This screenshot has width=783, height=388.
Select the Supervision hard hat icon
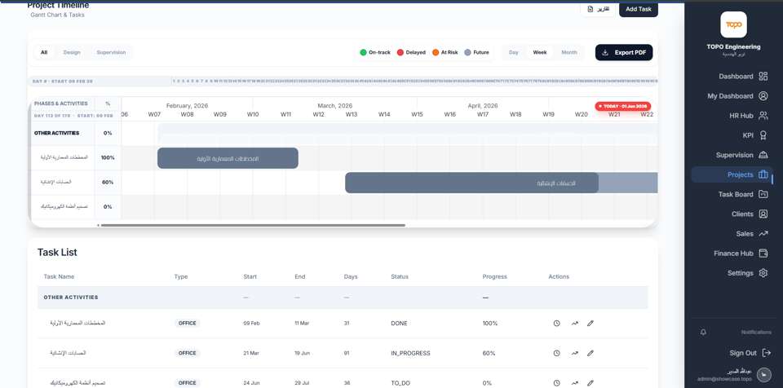tap(763, 155)
